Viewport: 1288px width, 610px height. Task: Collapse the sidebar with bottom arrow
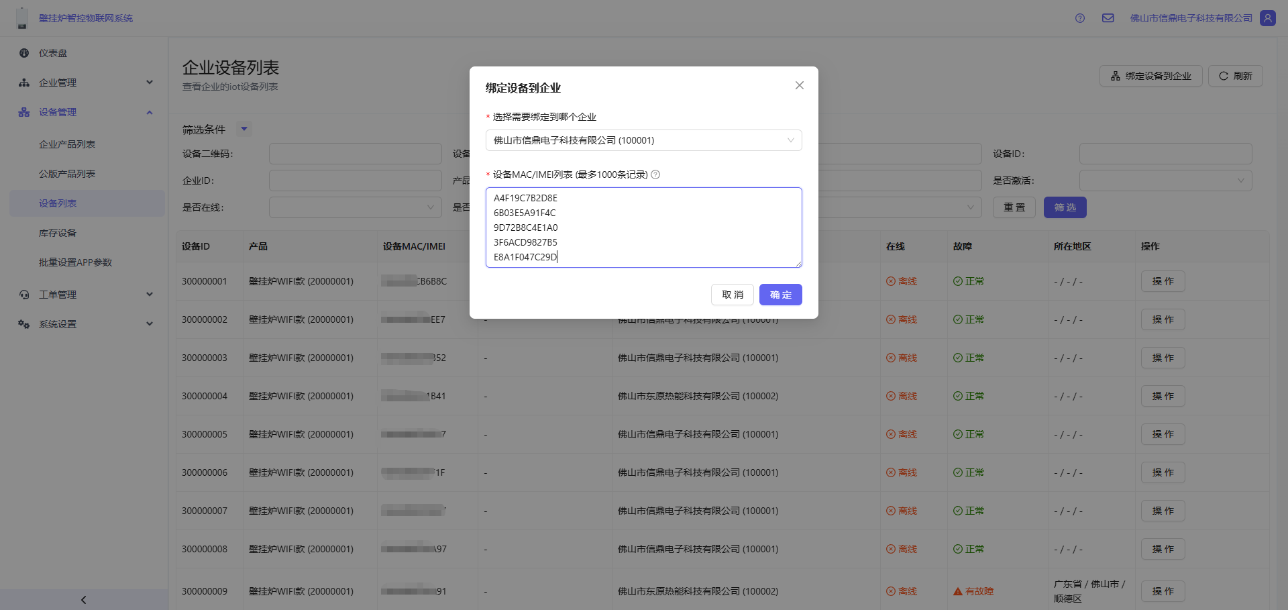coord(83,599)
